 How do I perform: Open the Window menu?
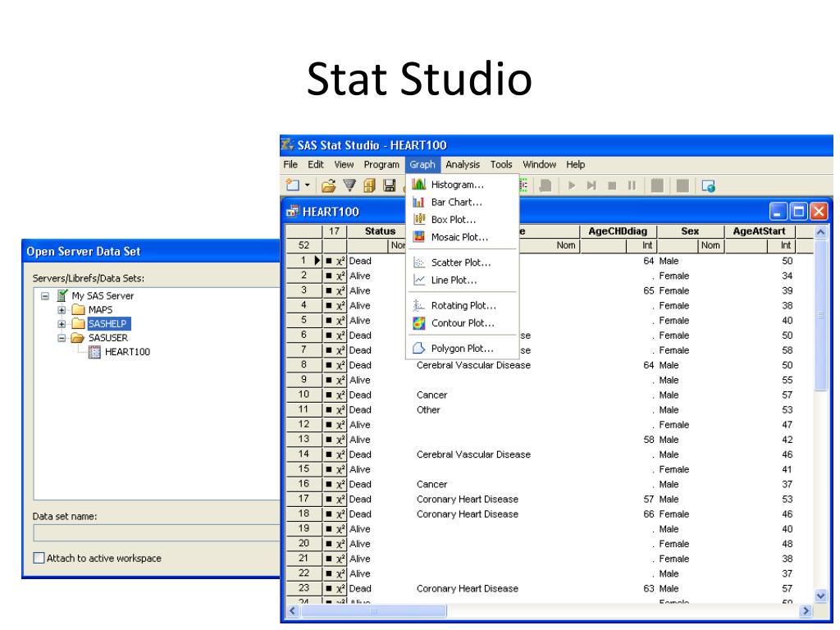(x=539, y=164)
